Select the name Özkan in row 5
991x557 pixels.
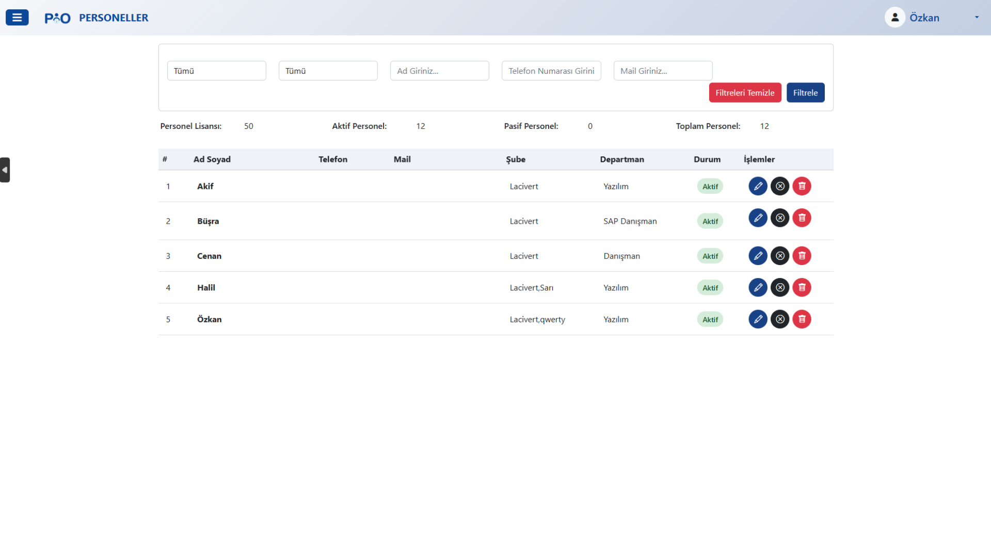pyautogui.click(x=210, y=319)
